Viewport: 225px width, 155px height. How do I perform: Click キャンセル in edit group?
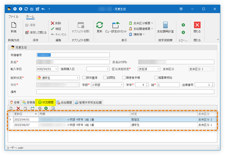click(x=58, y=34)
